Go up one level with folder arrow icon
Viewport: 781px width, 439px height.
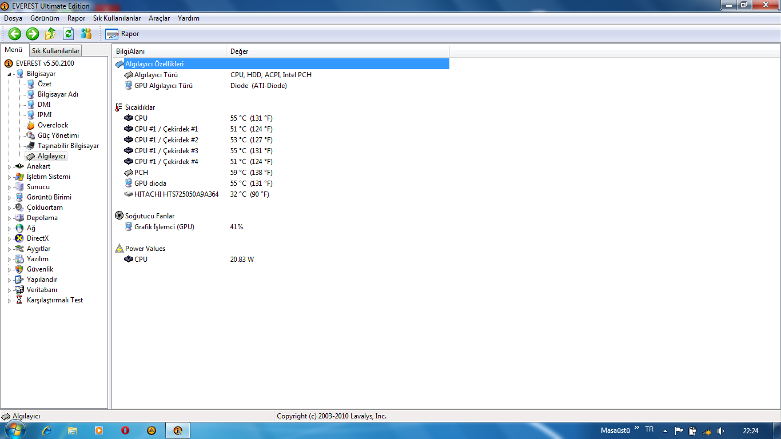pos(50,34)
